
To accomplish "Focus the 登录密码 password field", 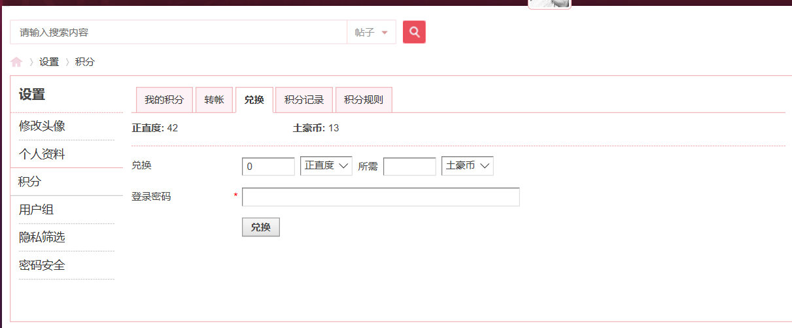I will click(381, 197).
